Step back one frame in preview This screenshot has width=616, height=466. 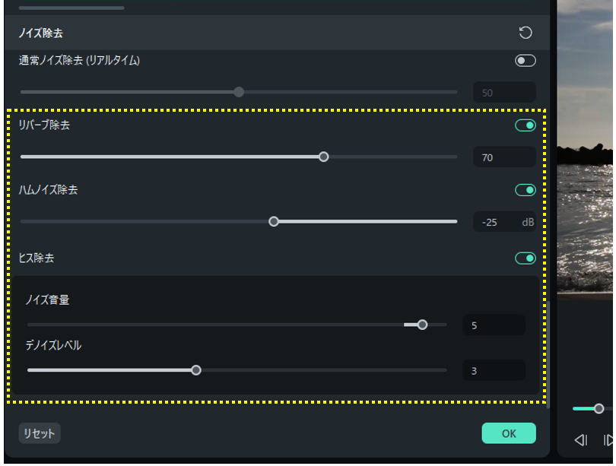[x=581, y=440]
